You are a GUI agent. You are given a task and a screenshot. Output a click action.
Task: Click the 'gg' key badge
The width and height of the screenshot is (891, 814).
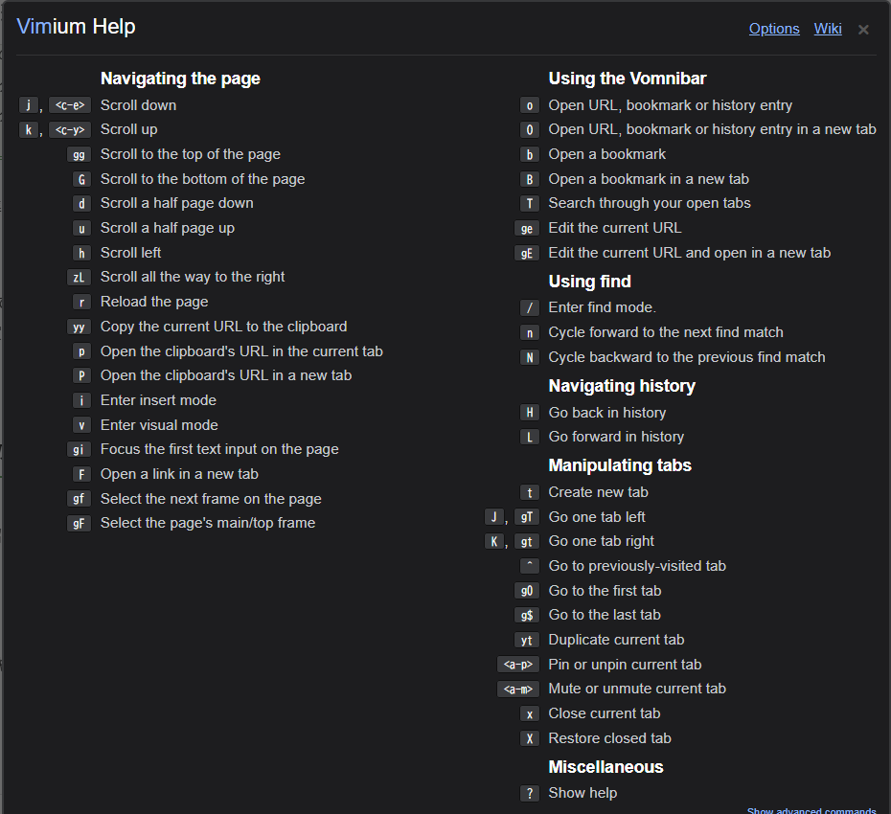(x=80, y=154)
